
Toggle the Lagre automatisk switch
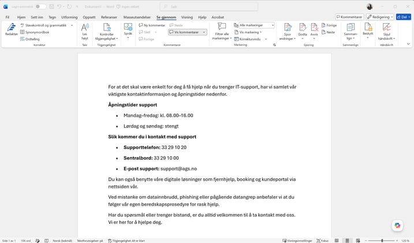pos(40,6)
